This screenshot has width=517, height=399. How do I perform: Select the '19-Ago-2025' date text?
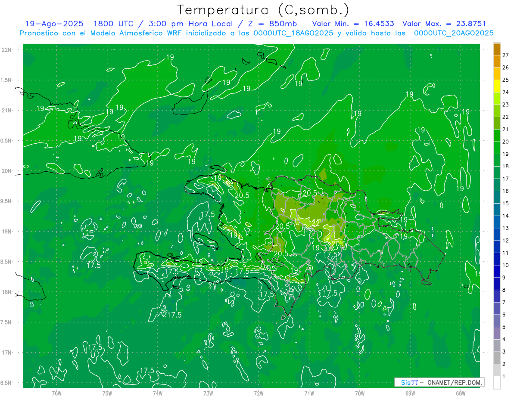click(54, 24)
